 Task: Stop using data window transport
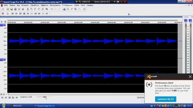point(9,97)
